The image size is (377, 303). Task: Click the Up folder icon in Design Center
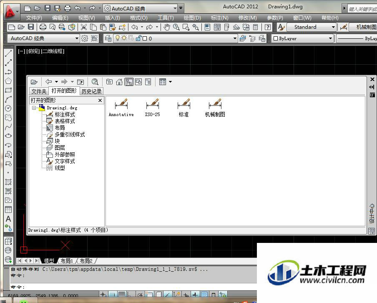tap(80, 82)
